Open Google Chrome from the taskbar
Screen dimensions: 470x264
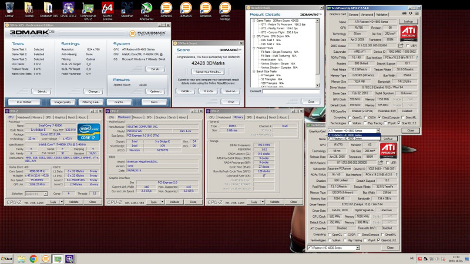(x=33, y=259)
